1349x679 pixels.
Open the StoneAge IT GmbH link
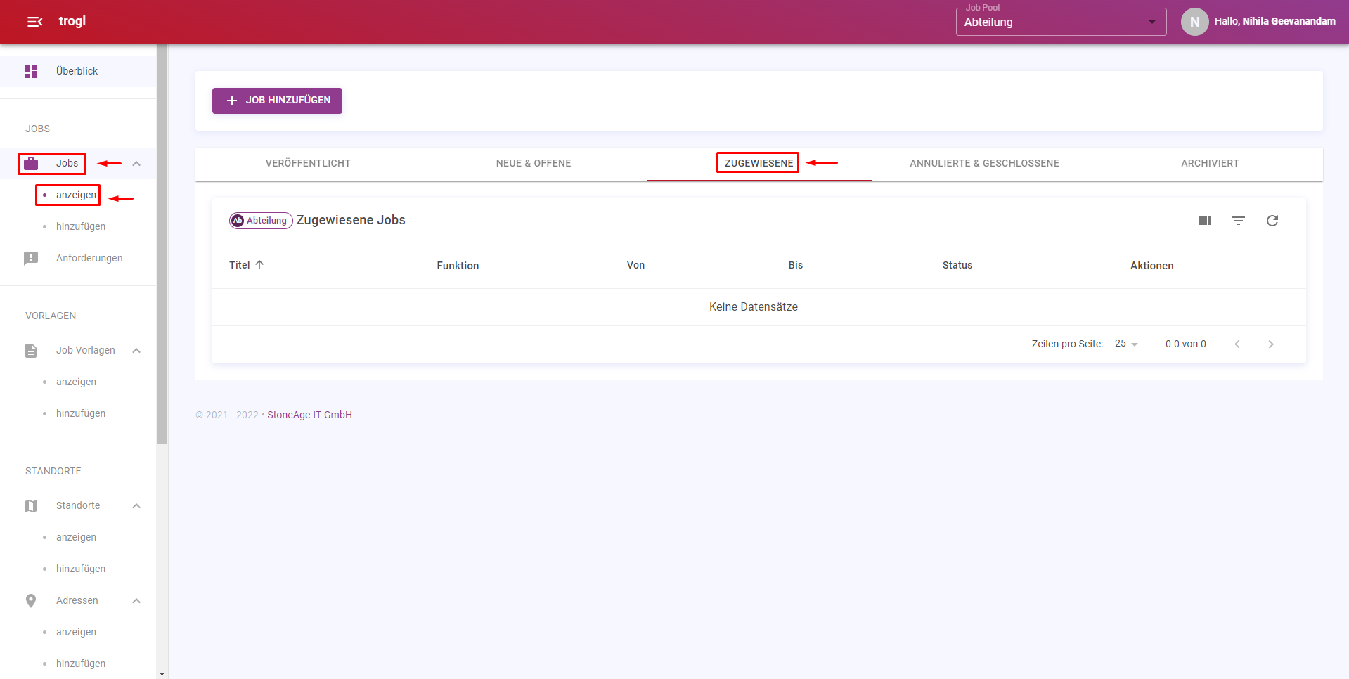pyautogui.click(x=309, y=415)
